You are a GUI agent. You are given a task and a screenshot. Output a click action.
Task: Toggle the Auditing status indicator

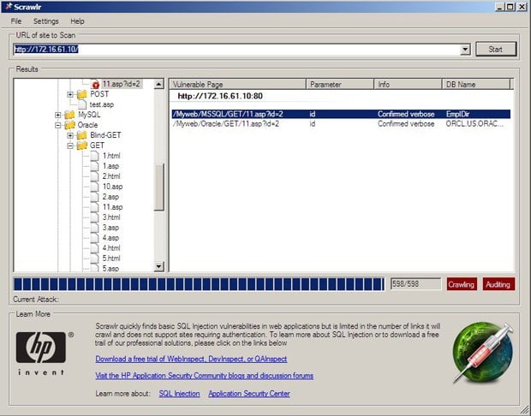(x=498, y=284)
